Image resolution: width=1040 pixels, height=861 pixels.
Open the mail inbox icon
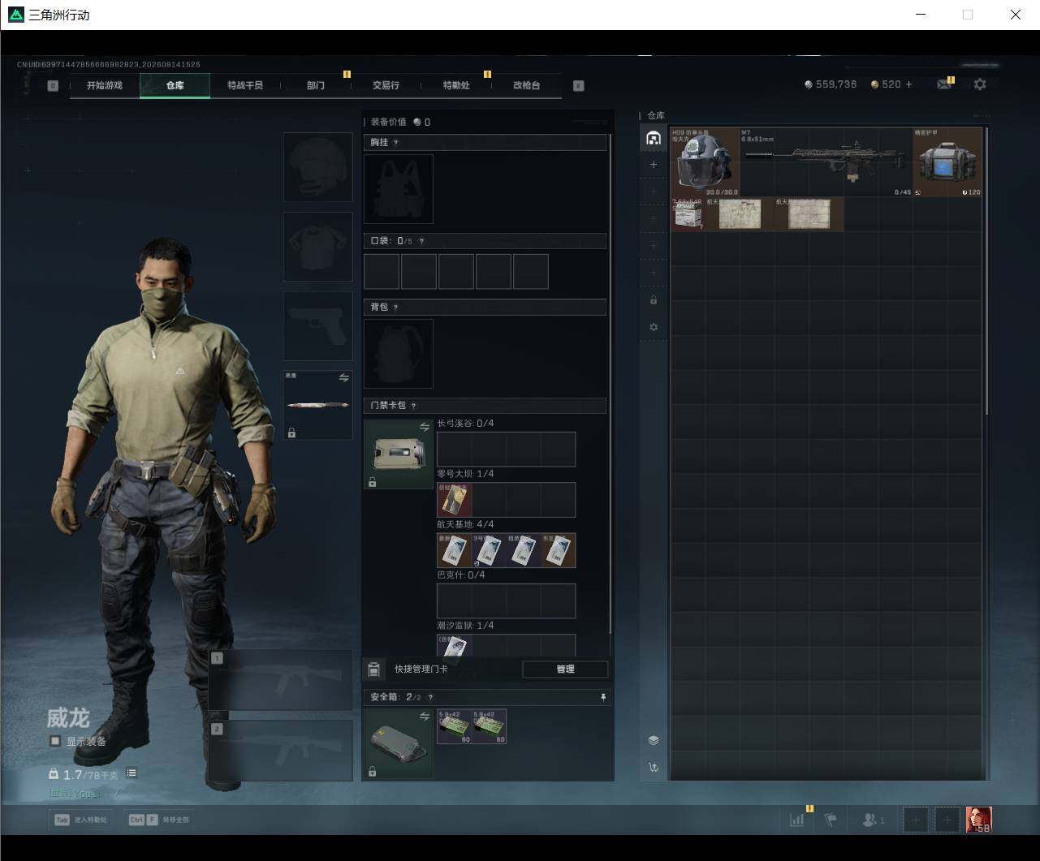(944, 84)
